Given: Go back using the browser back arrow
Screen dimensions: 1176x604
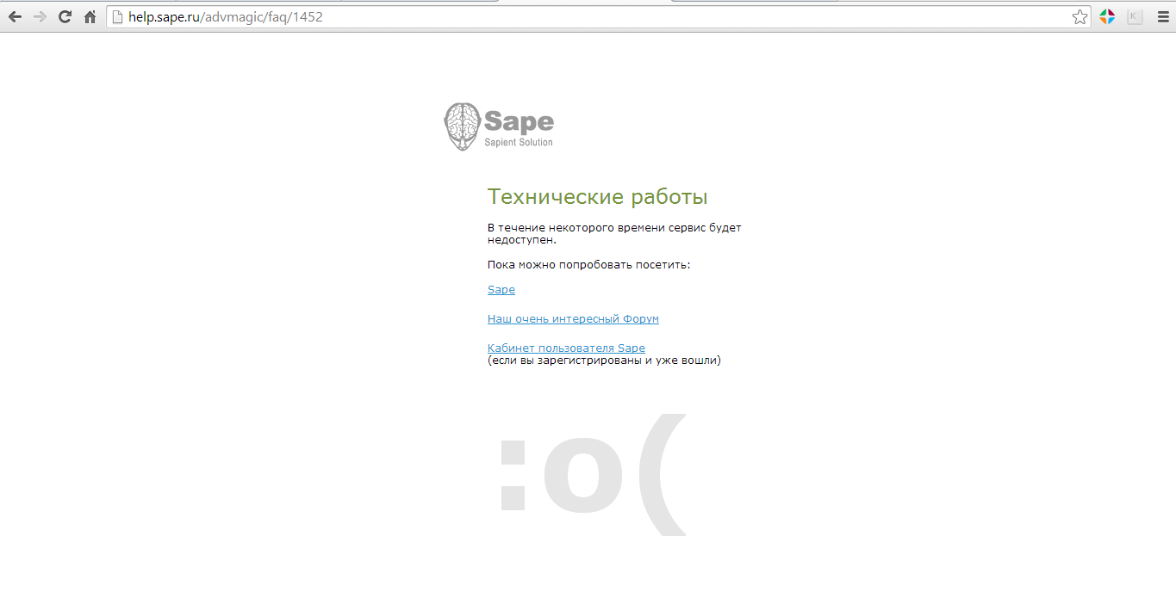Looking at the screenshot, I should 15,16.
